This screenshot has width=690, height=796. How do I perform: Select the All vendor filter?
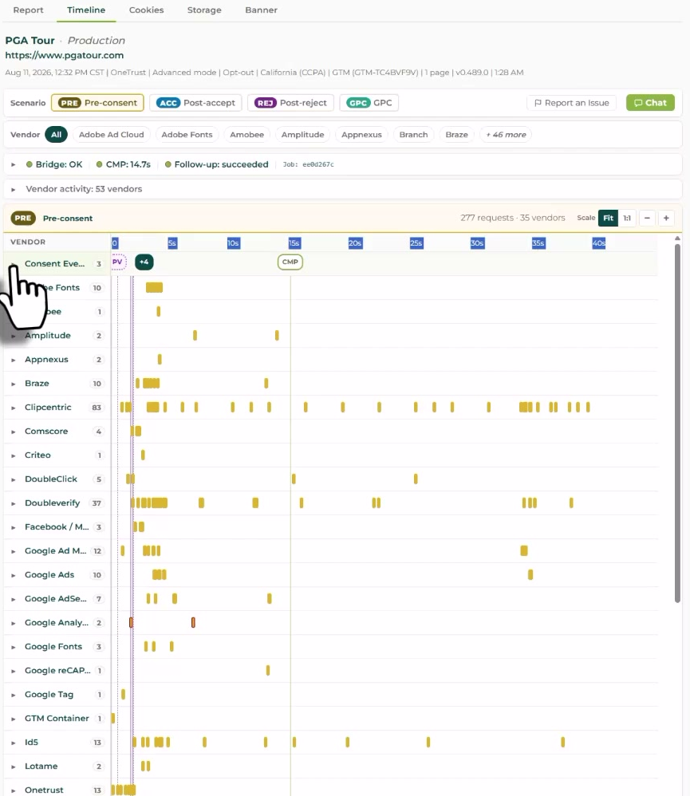coord(56,135)
